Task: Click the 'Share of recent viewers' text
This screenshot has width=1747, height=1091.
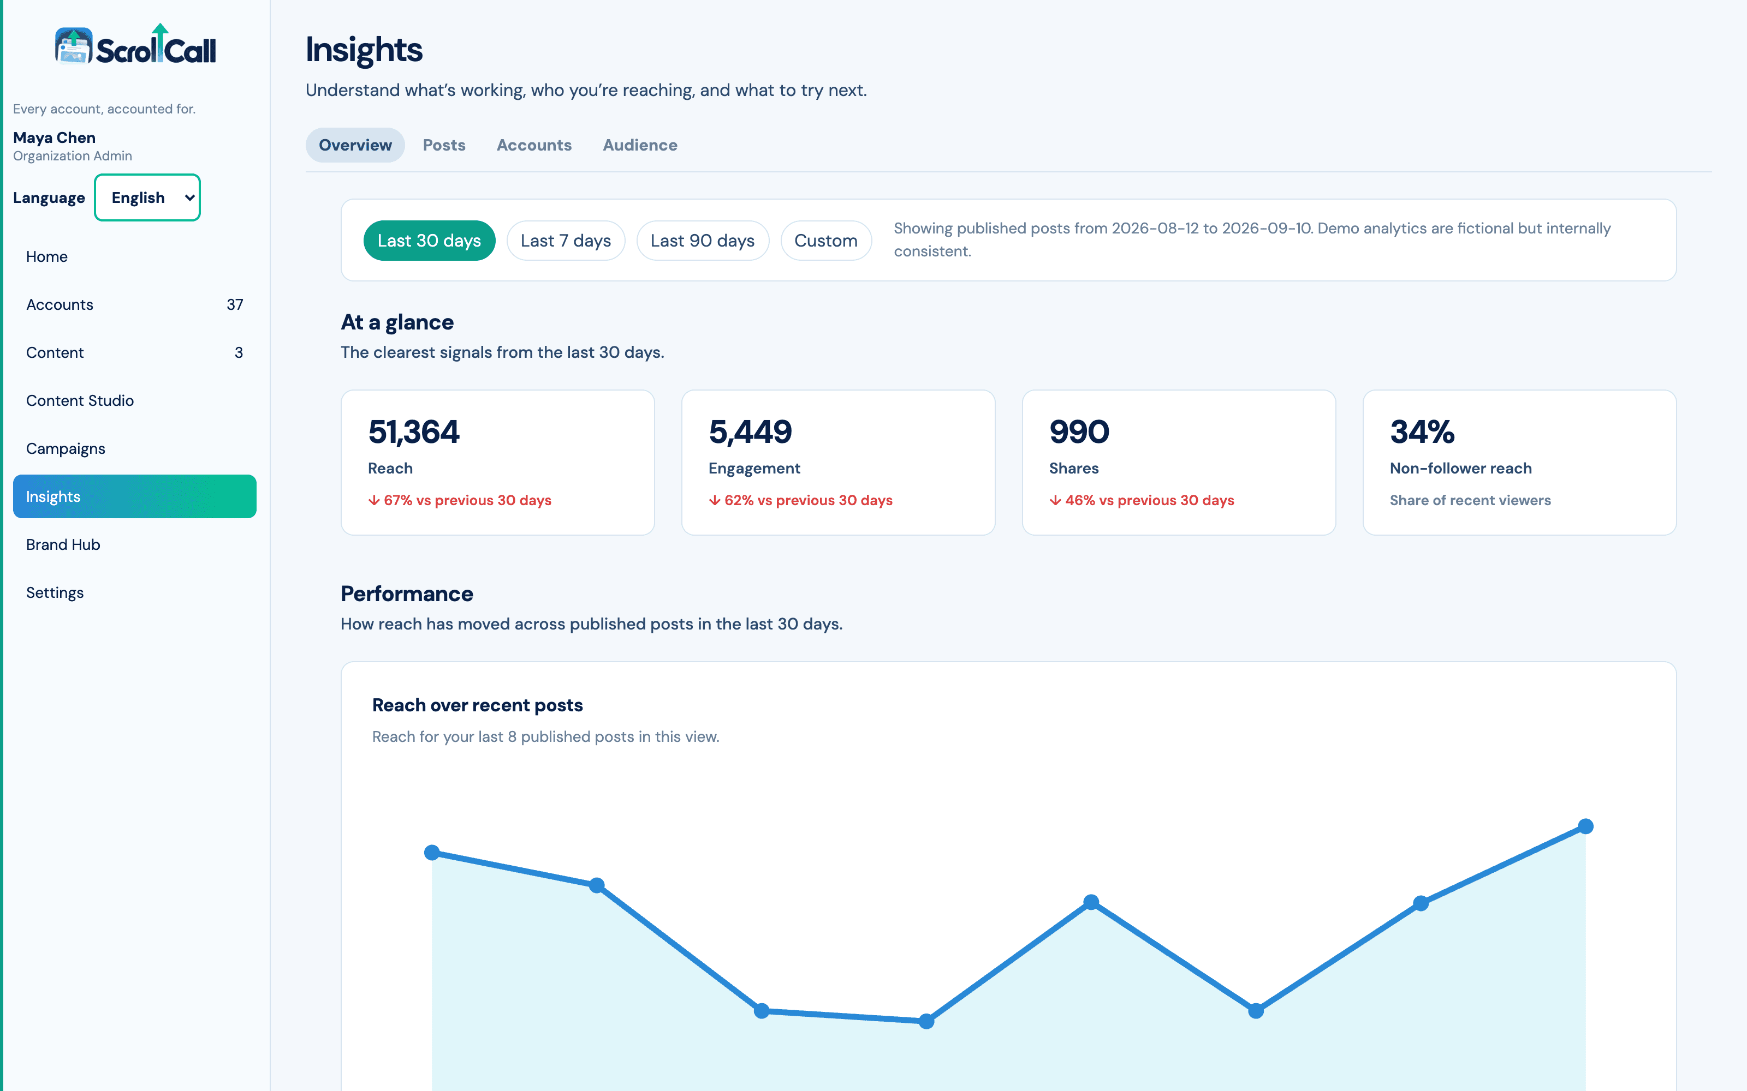Action: (x=1471, y=500)
